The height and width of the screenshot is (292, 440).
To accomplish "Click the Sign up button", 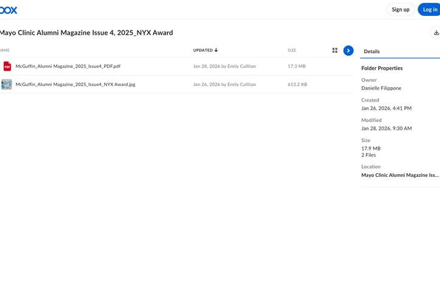I will tap(400, 10).
